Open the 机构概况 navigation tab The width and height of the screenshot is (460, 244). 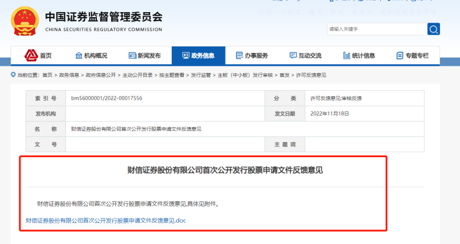tap(91, 55)
